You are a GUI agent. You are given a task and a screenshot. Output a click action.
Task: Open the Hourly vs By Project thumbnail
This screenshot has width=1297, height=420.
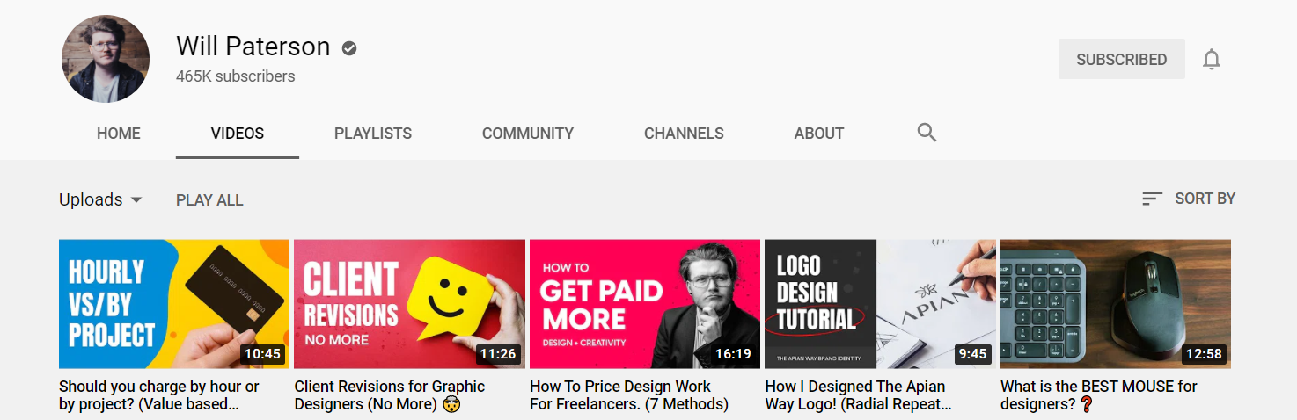point(174,304)
